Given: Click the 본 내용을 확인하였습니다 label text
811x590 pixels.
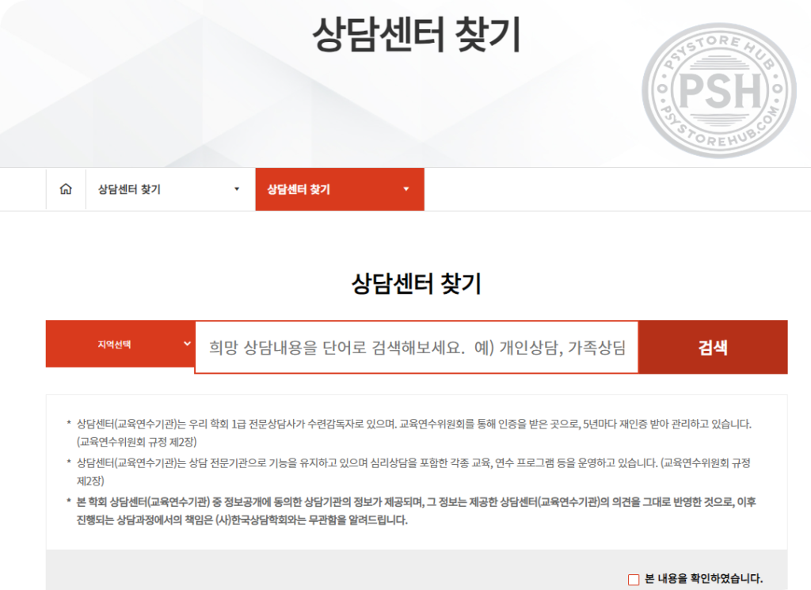Looking at the screenshot, I should click(703, 579).
